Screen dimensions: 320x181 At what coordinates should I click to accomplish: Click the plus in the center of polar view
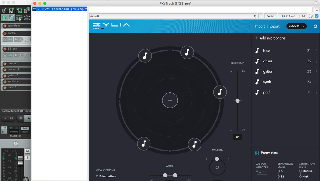coord(170,100)
